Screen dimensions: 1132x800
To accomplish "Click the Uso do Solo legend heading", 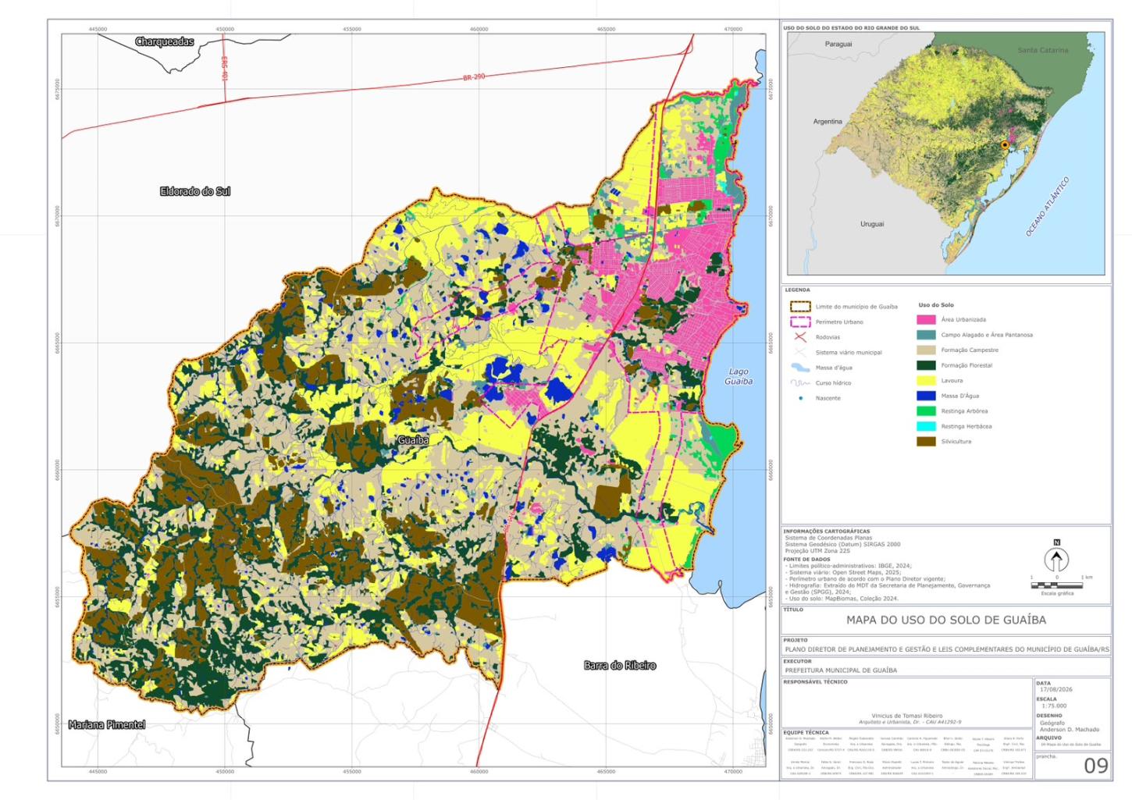I will (936, 305).
